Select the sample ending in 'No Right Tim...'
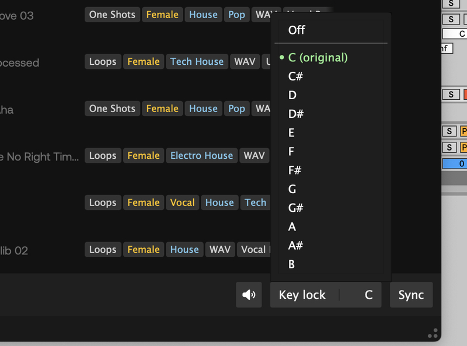This screenshot has height=346, width=467. click(40, 156)
